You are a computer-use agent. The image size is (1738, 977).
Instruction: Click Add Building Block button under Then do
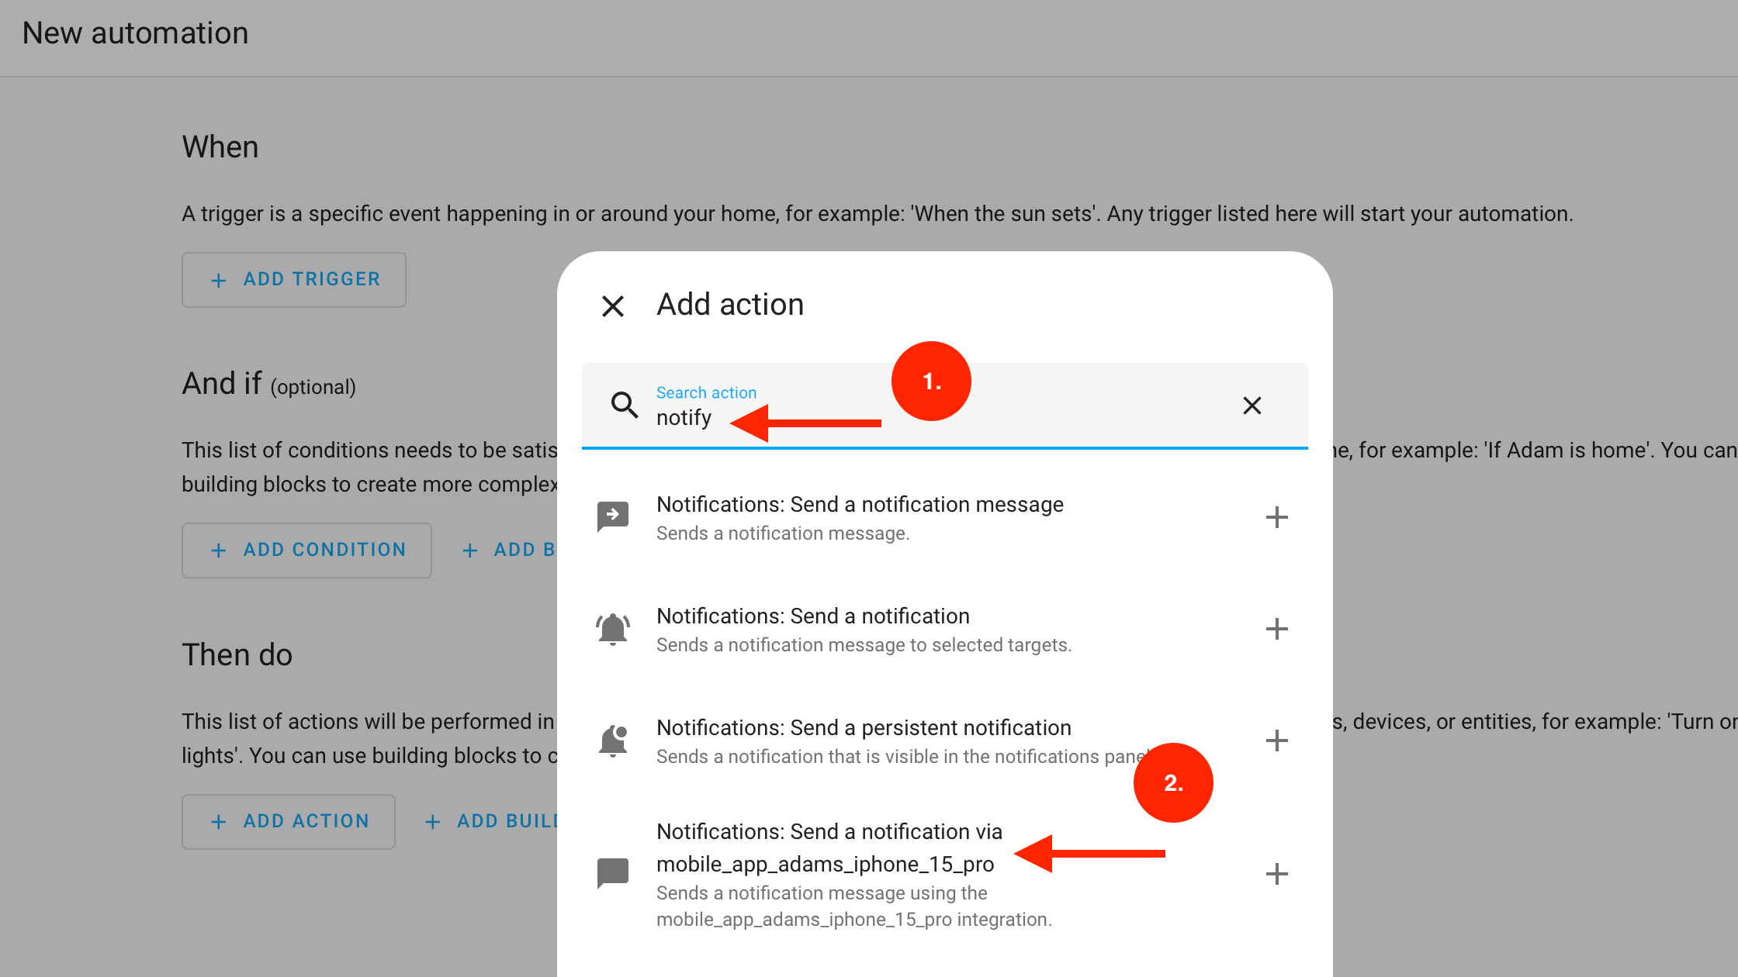point(490,822)
